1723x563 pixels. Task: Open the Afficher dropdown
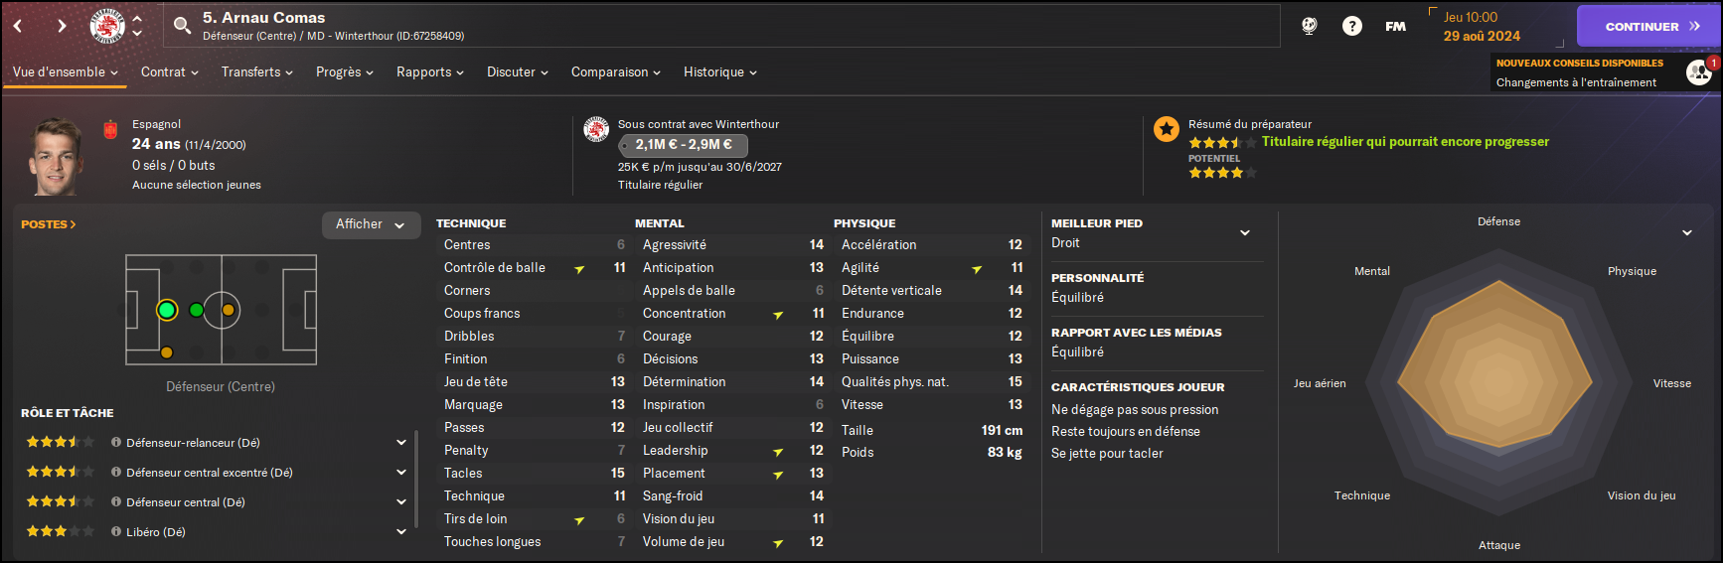371,224
